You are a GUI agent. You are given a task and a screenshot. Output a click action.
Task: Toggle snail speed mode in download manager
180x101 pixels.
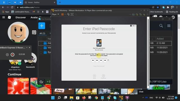pos(41,82)
